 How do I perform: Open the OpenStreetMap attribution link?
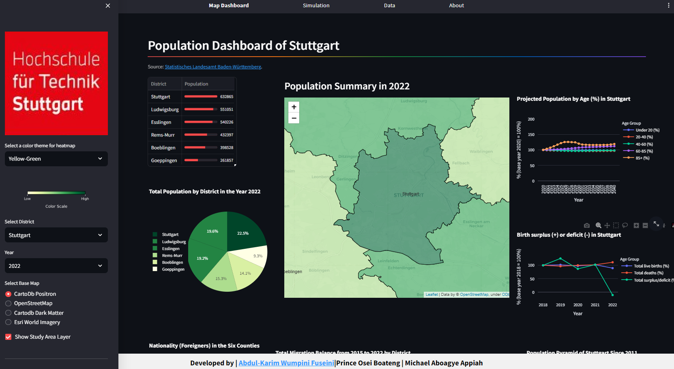click(474, 295)
